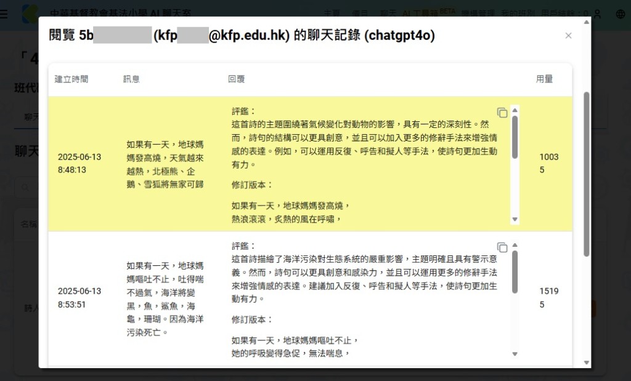Close the chat record viewing dialog
The height and width of the screenshot is (381, 631).
(568, 36)
